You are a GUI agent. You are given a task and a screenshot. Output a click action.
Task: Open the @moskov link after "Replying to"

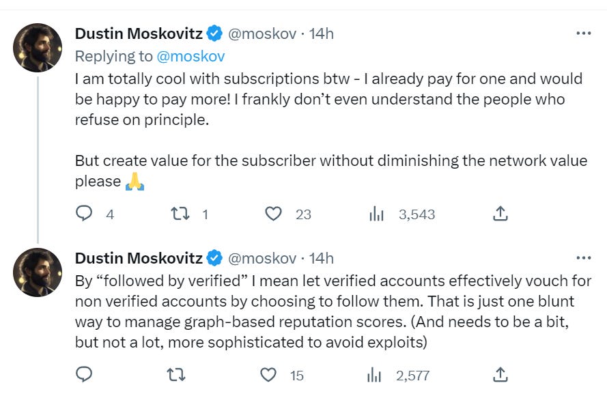click(x=193, y=55)
